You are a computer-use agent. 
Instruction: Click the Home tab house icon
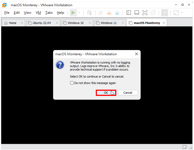pos(6,23)
